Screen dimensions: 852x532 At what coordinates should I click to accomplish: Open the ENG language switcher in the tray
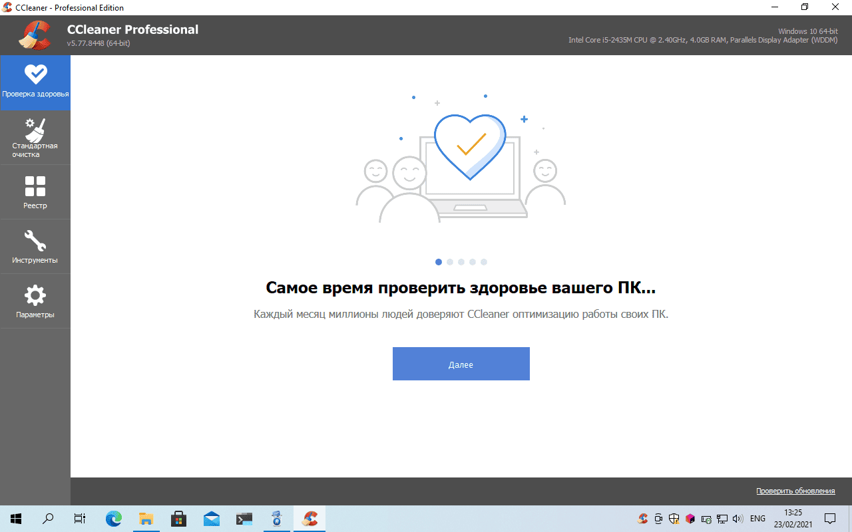pos(757,518)
